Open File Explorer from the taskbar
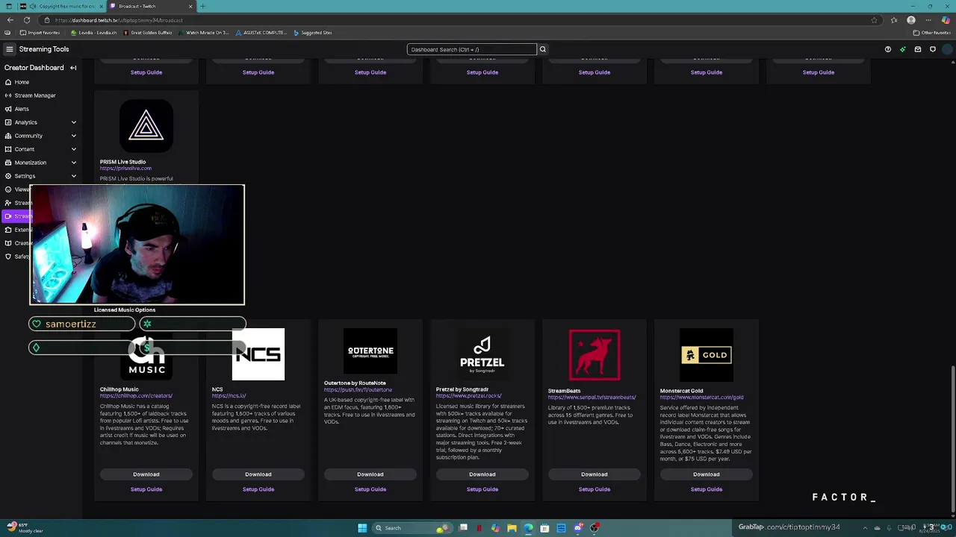 click(512, 528)
